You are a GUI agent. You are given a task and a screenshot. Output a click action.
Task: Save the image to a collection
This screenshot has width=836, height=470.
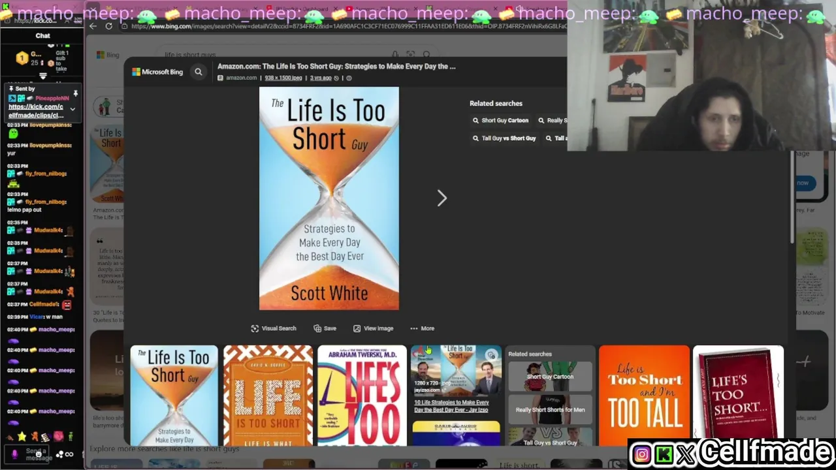(325, 328)
